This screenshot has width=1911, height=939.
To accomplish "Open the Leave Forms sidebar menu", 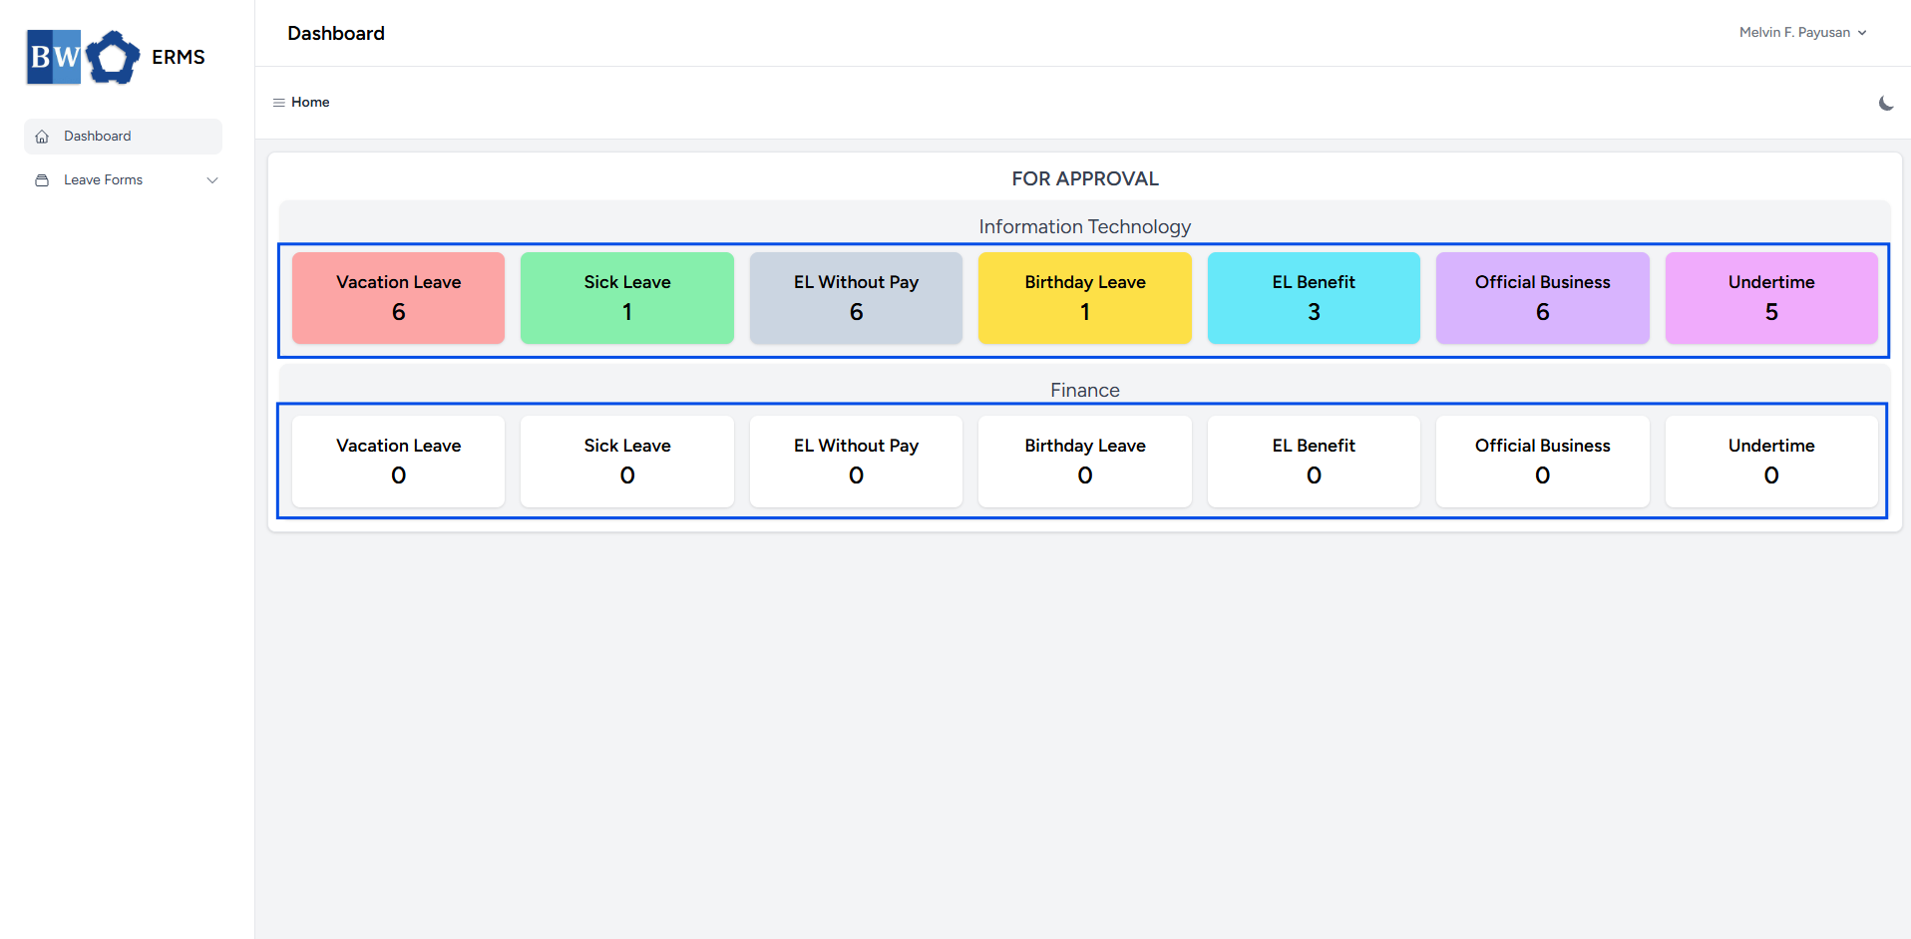I will click(x=123, y=180).
